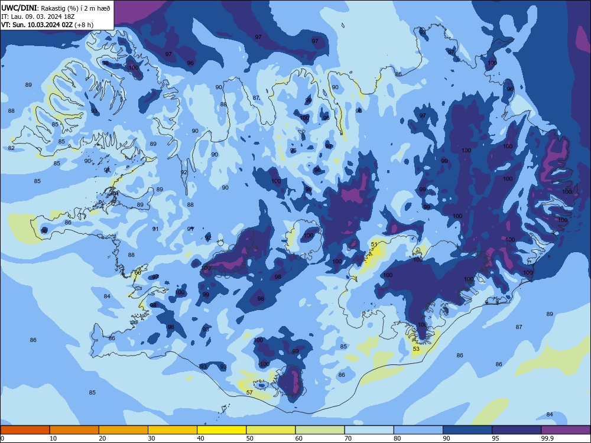Choose the purple above-99.9 legend swatch
The height and width of the screenshot is (443, 591).
566,430
